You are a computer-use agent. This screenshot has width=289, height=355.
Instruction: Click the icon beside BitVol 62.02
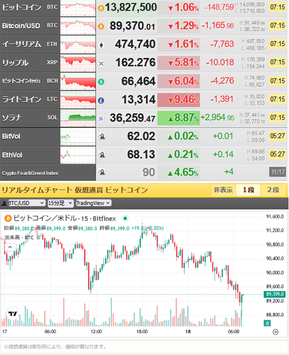click(x=102, y=137)
